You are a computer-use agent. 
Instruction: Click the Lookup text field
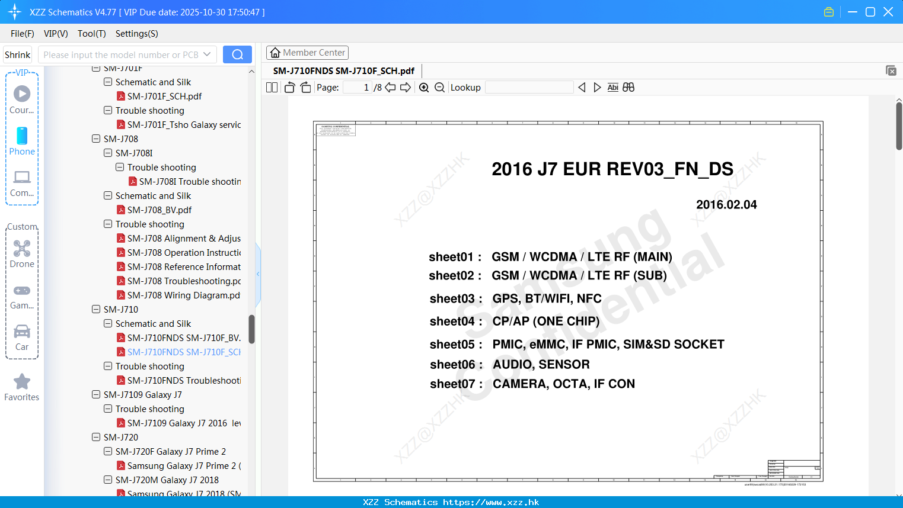[x=529, y=87]
